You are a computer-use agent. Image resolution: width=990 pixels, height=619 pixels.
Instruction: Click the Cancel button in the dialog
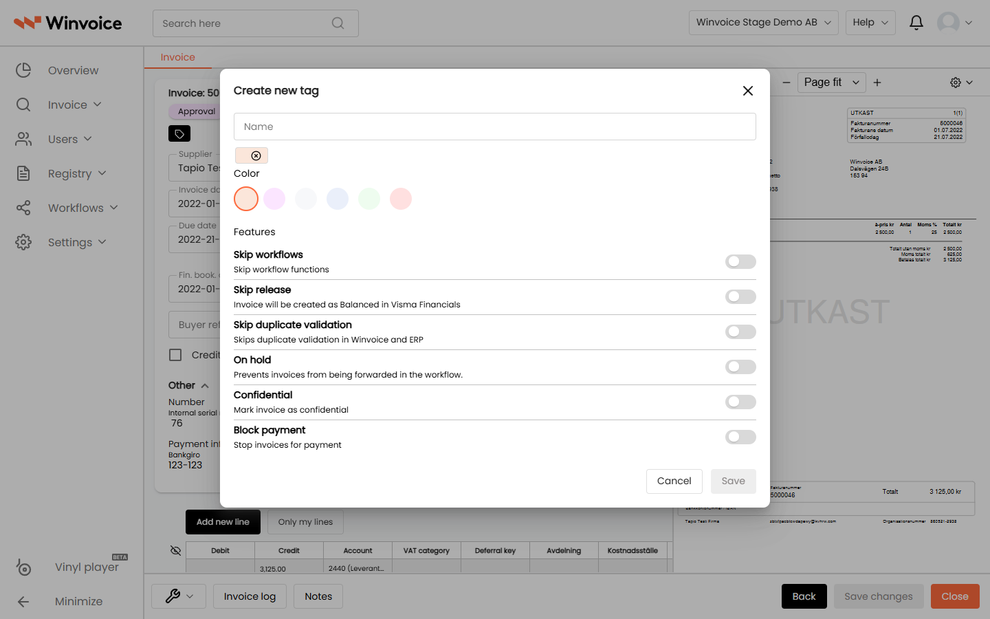[x=674, y=481]
